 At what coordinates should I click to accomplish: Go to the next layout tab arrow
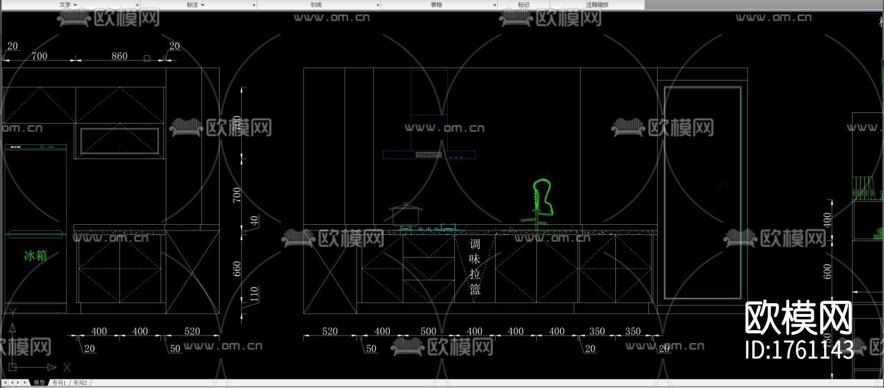[19, 382]
